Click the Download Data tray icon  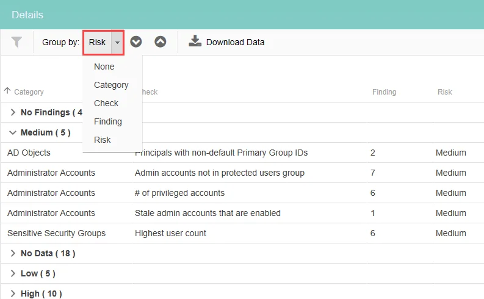(195, 41)
